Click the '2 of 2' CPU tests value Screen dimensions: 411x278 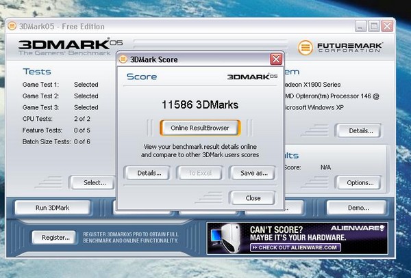click(82, 119)
